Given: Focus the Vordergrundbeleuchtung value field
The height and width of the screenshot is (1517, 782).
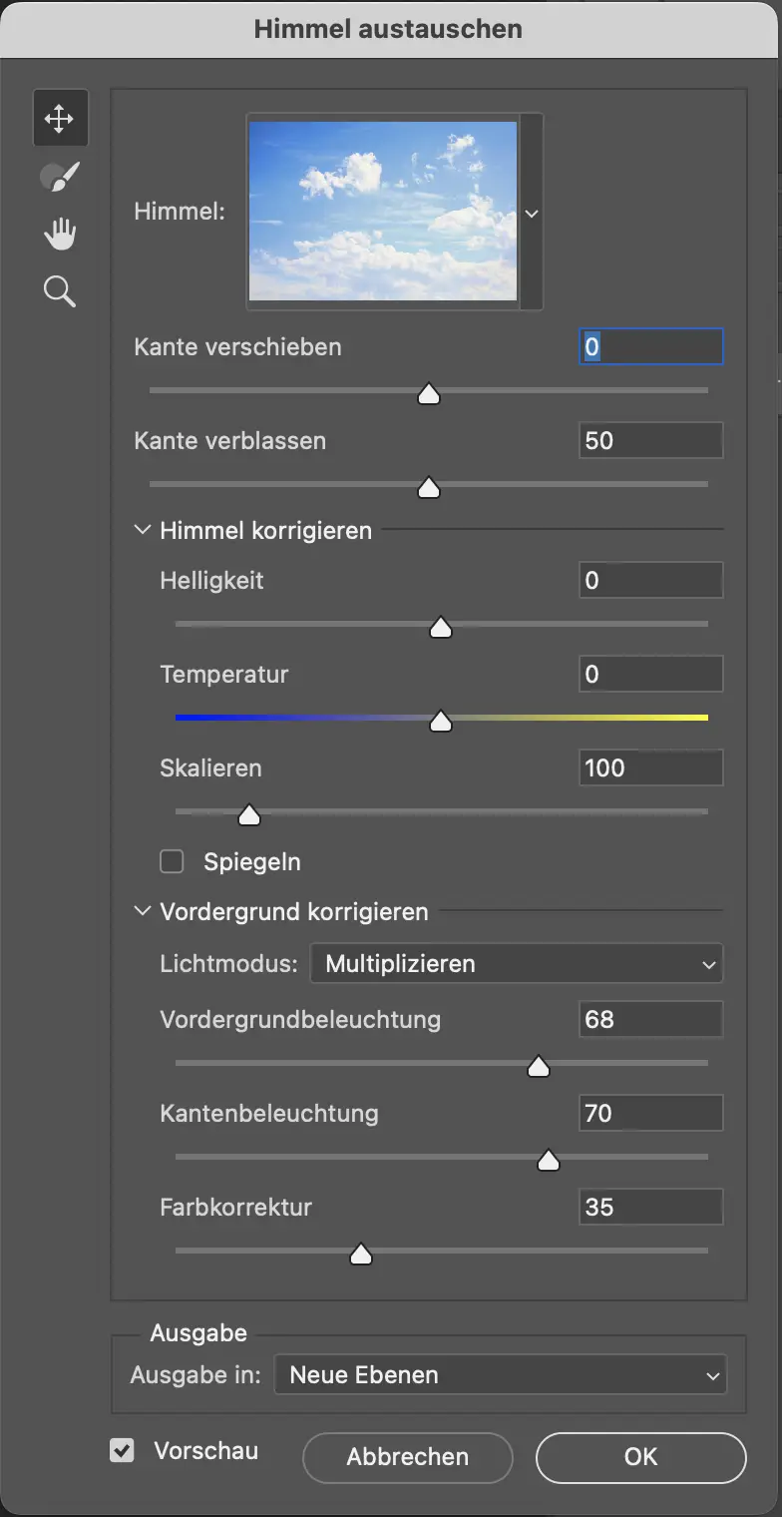Looking at the screenshot, I should [650, 1019].
